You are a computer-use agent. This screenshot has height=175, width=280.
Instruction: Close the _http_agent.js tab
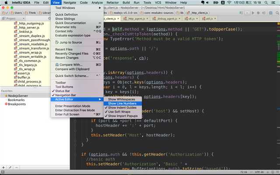[x=147, y=18]
